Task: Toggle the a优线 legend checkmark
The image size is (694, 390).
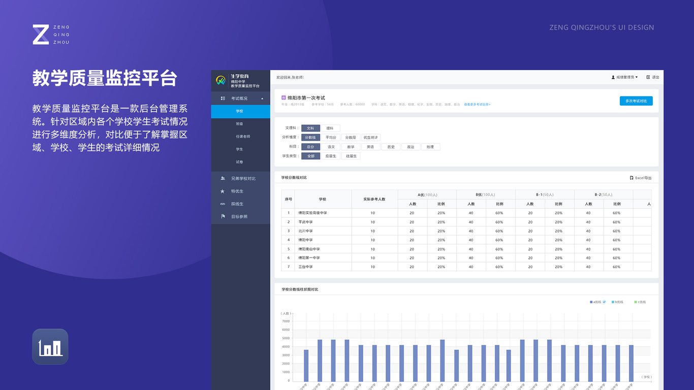Action: click(x=604, y=302)
